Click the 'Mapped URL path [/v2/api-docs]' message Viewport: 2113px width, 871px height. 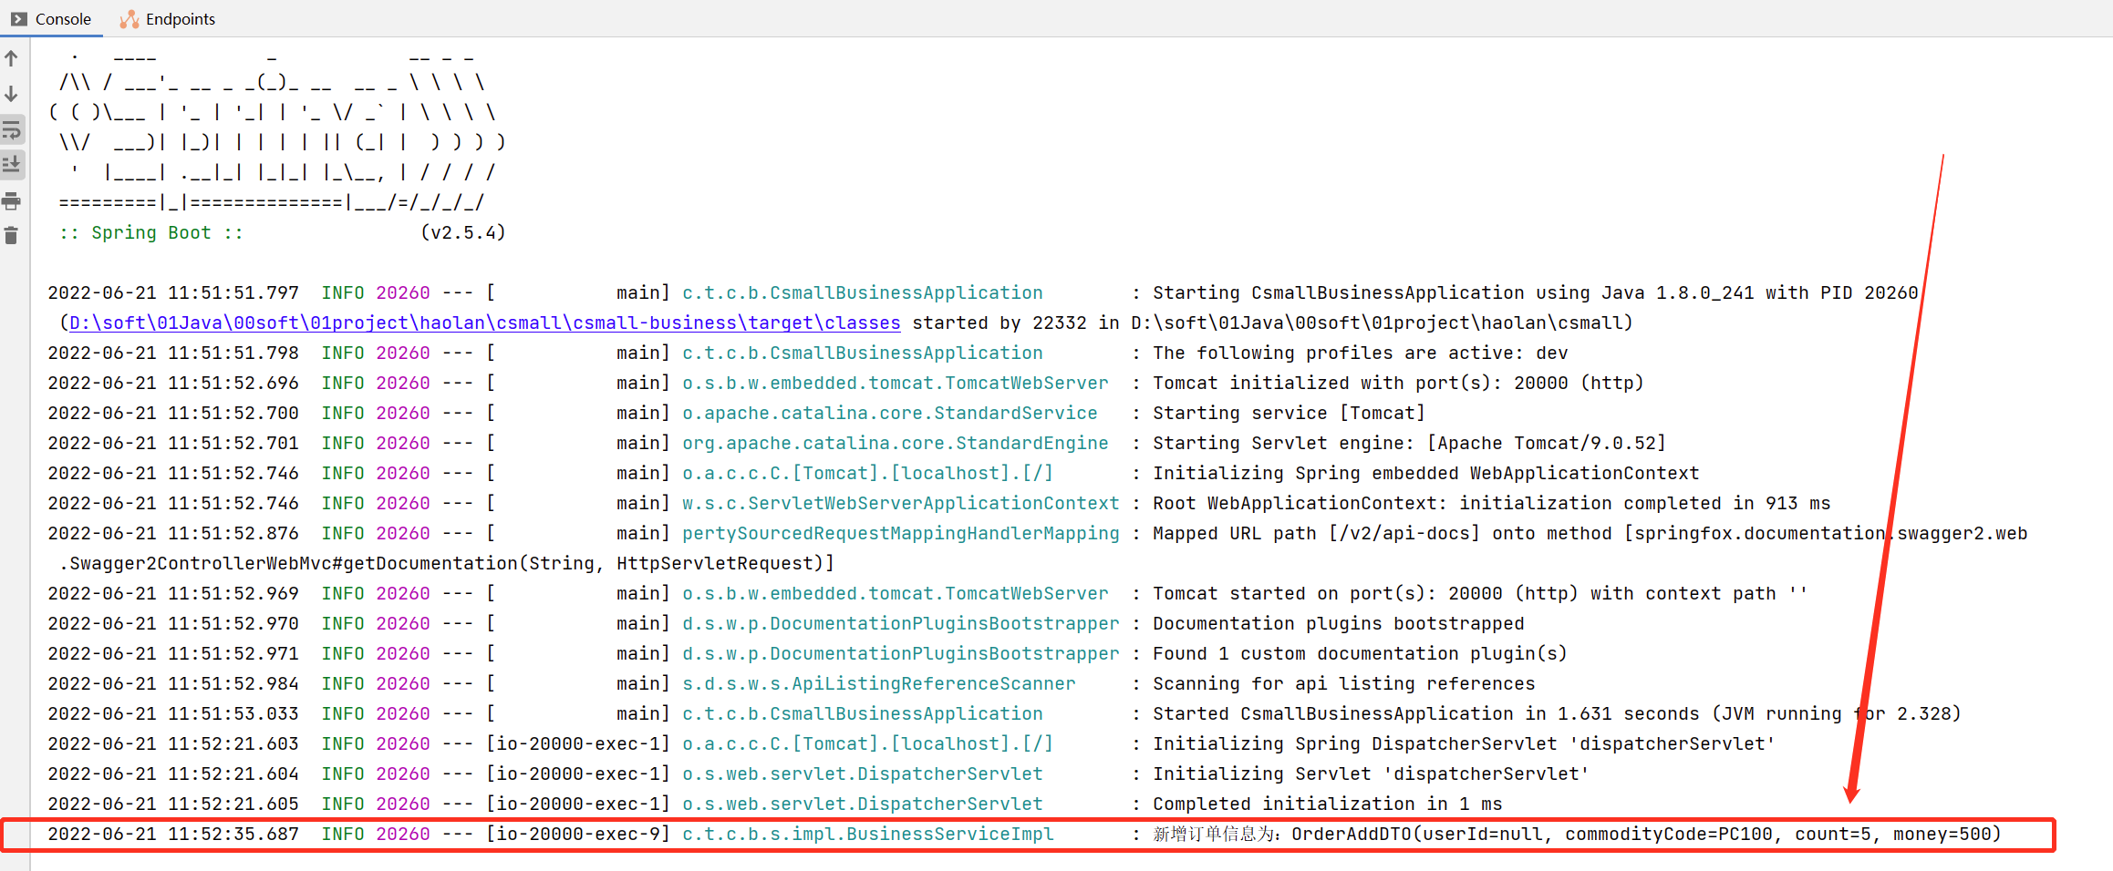(1590, 533)
